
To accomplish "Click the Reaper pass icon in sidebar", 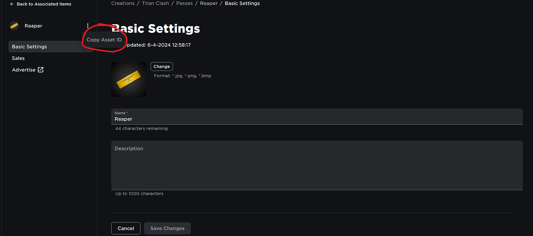I will click(x=14, y=26).
